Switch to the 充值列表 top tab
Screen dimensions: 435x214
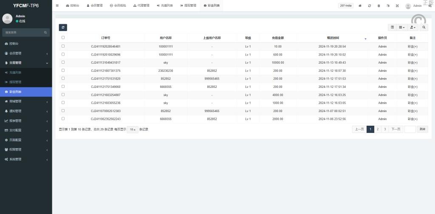pyautogui.click(x=165, y=6)
